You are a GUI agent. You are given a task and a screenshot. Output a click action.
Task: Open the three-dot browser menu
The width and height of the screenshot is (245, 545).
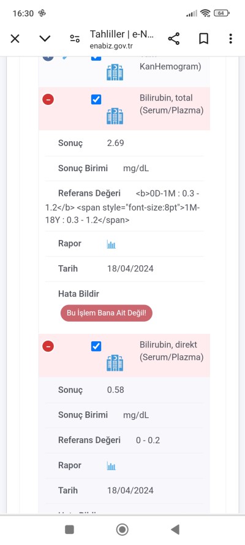(x=230, y=39)
